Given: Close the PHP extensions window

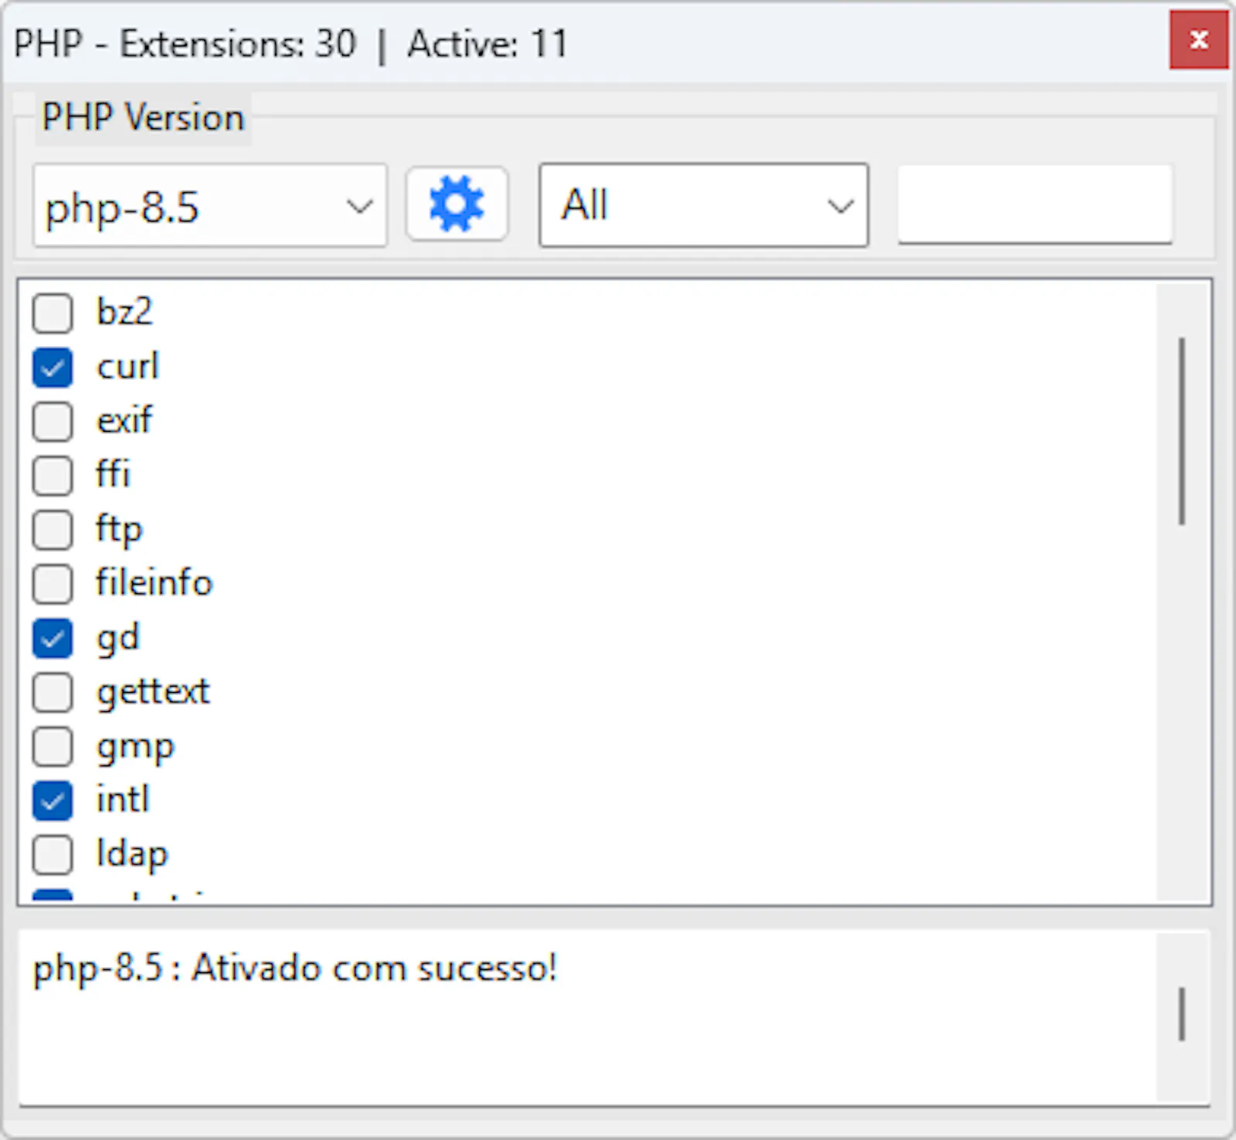Looking at the screenshot, I should pyautogui.click(x=1198, y=39).
